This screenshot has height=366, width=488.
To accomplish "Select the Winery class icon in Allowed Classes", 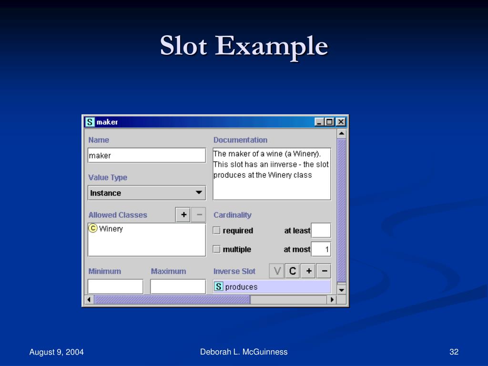I will pos(93,228).
